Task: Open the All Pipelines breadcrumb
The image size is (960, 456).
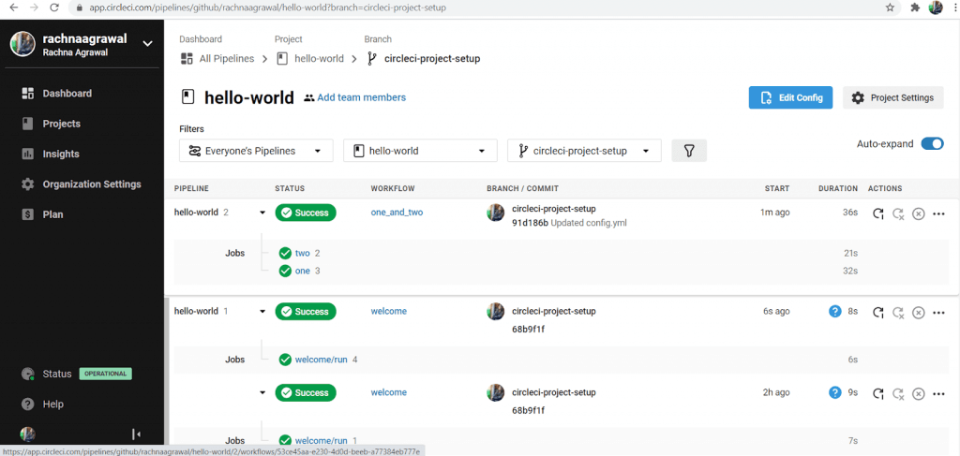Action: pyautogui.click(x=217, y=59)
